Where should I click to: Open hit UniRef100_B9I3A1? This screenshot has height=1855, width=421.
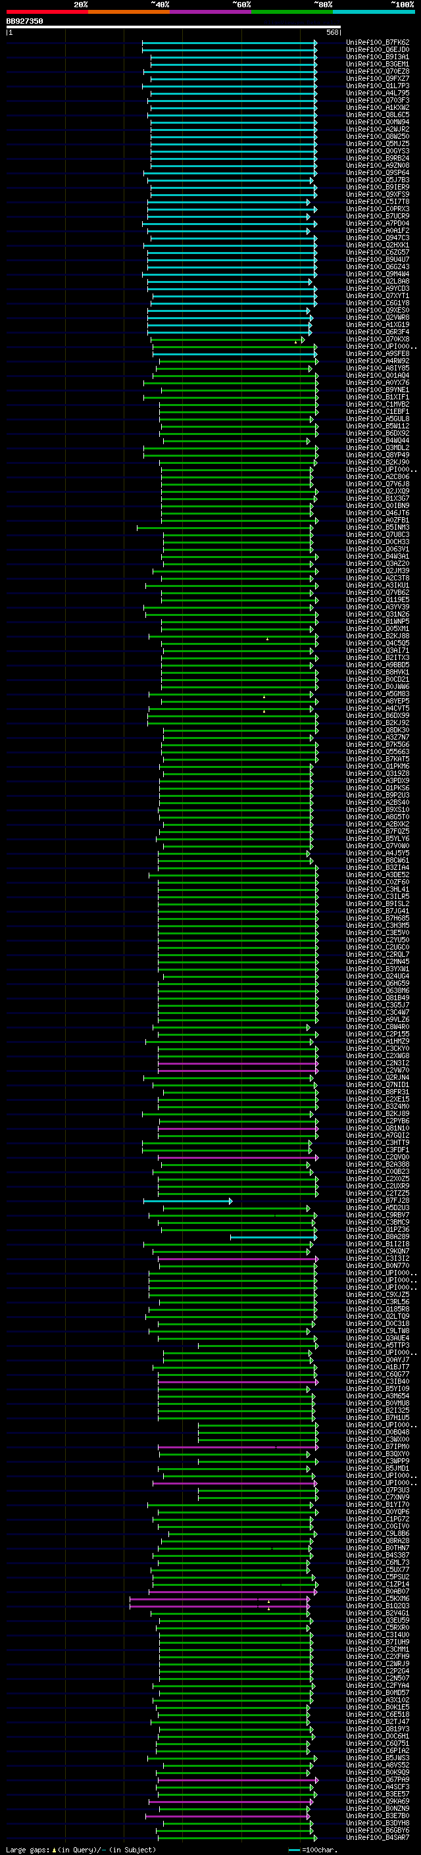[378, 57]
